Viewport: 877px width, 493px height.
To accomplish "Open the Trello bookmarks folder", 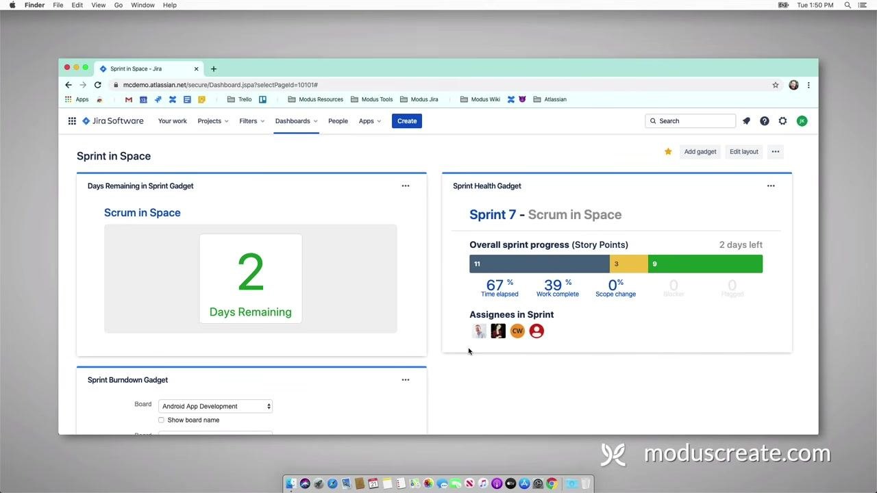I will [239, 99].
